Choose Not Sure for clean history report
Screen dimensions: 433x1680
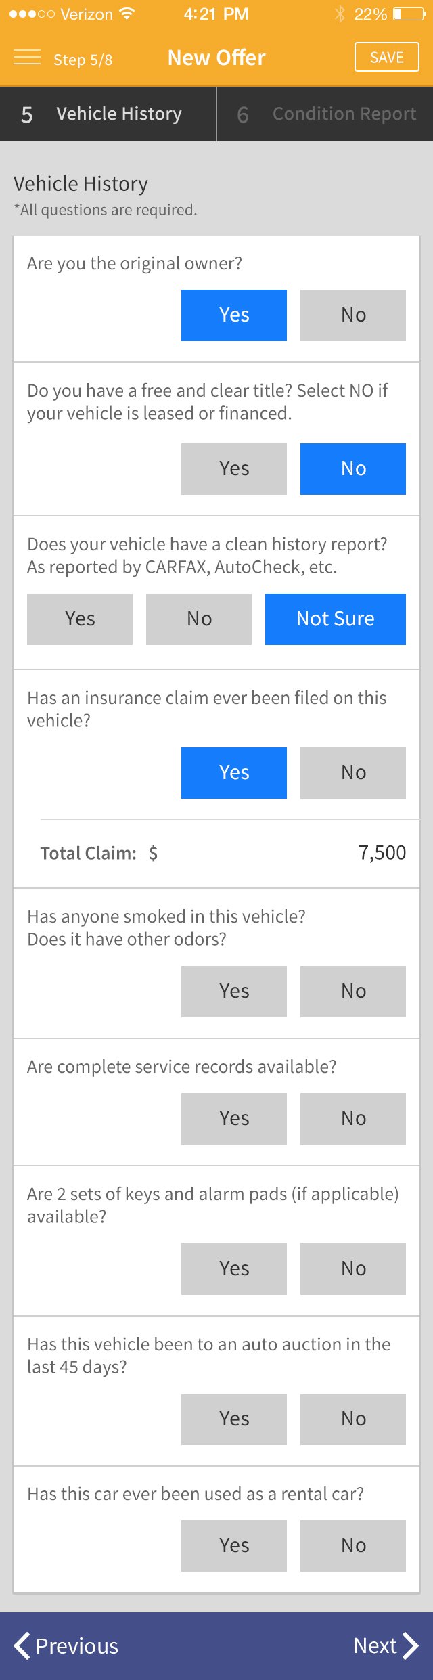click(x=336, y=619)
